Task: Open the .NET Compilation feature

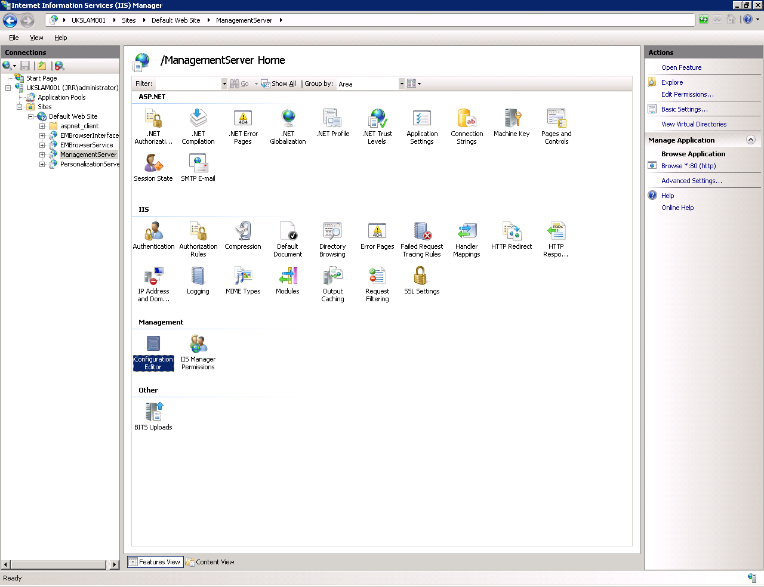Action: 198,126
